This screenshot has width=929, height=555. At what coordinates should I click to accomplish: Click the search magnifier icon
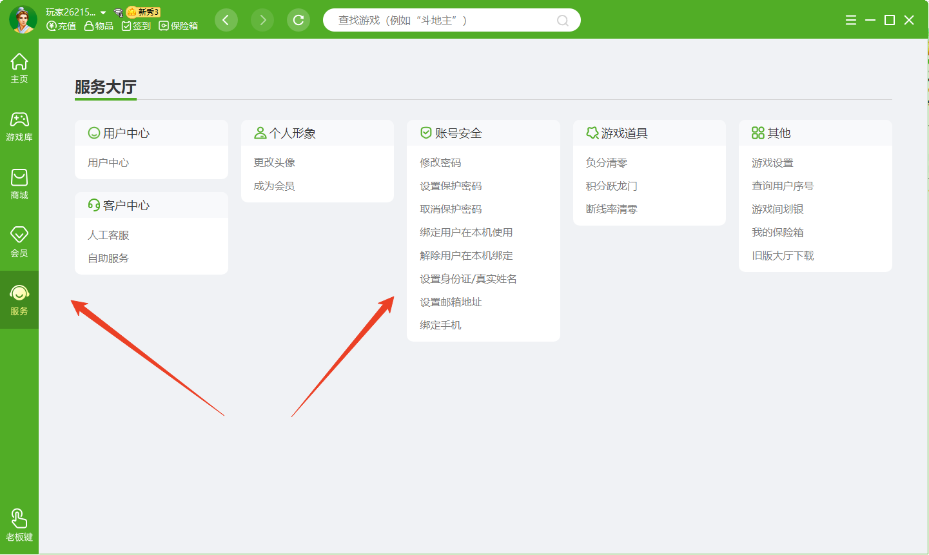[x=563, y=21]
